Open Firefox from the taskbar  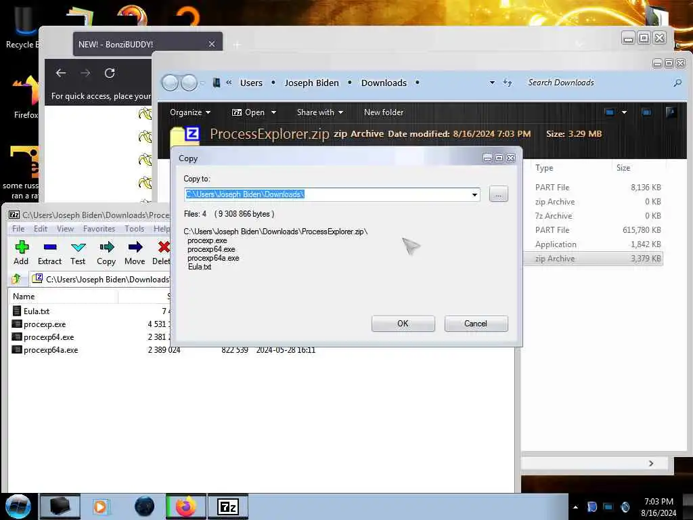coord(186,506)
